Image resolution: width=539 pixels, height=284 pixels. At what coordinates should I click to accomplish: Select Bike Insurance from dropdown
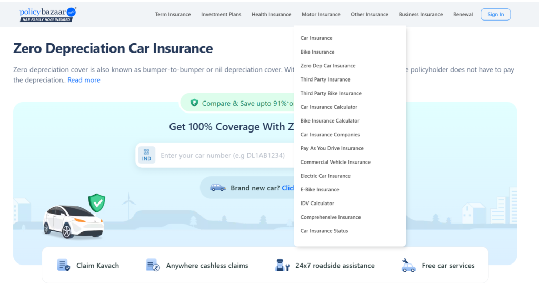tap(317, 52)
